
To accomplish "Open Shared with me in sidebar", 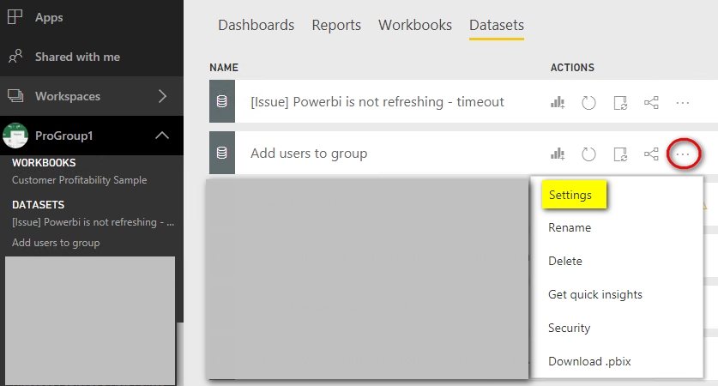I will pos(77,57).
